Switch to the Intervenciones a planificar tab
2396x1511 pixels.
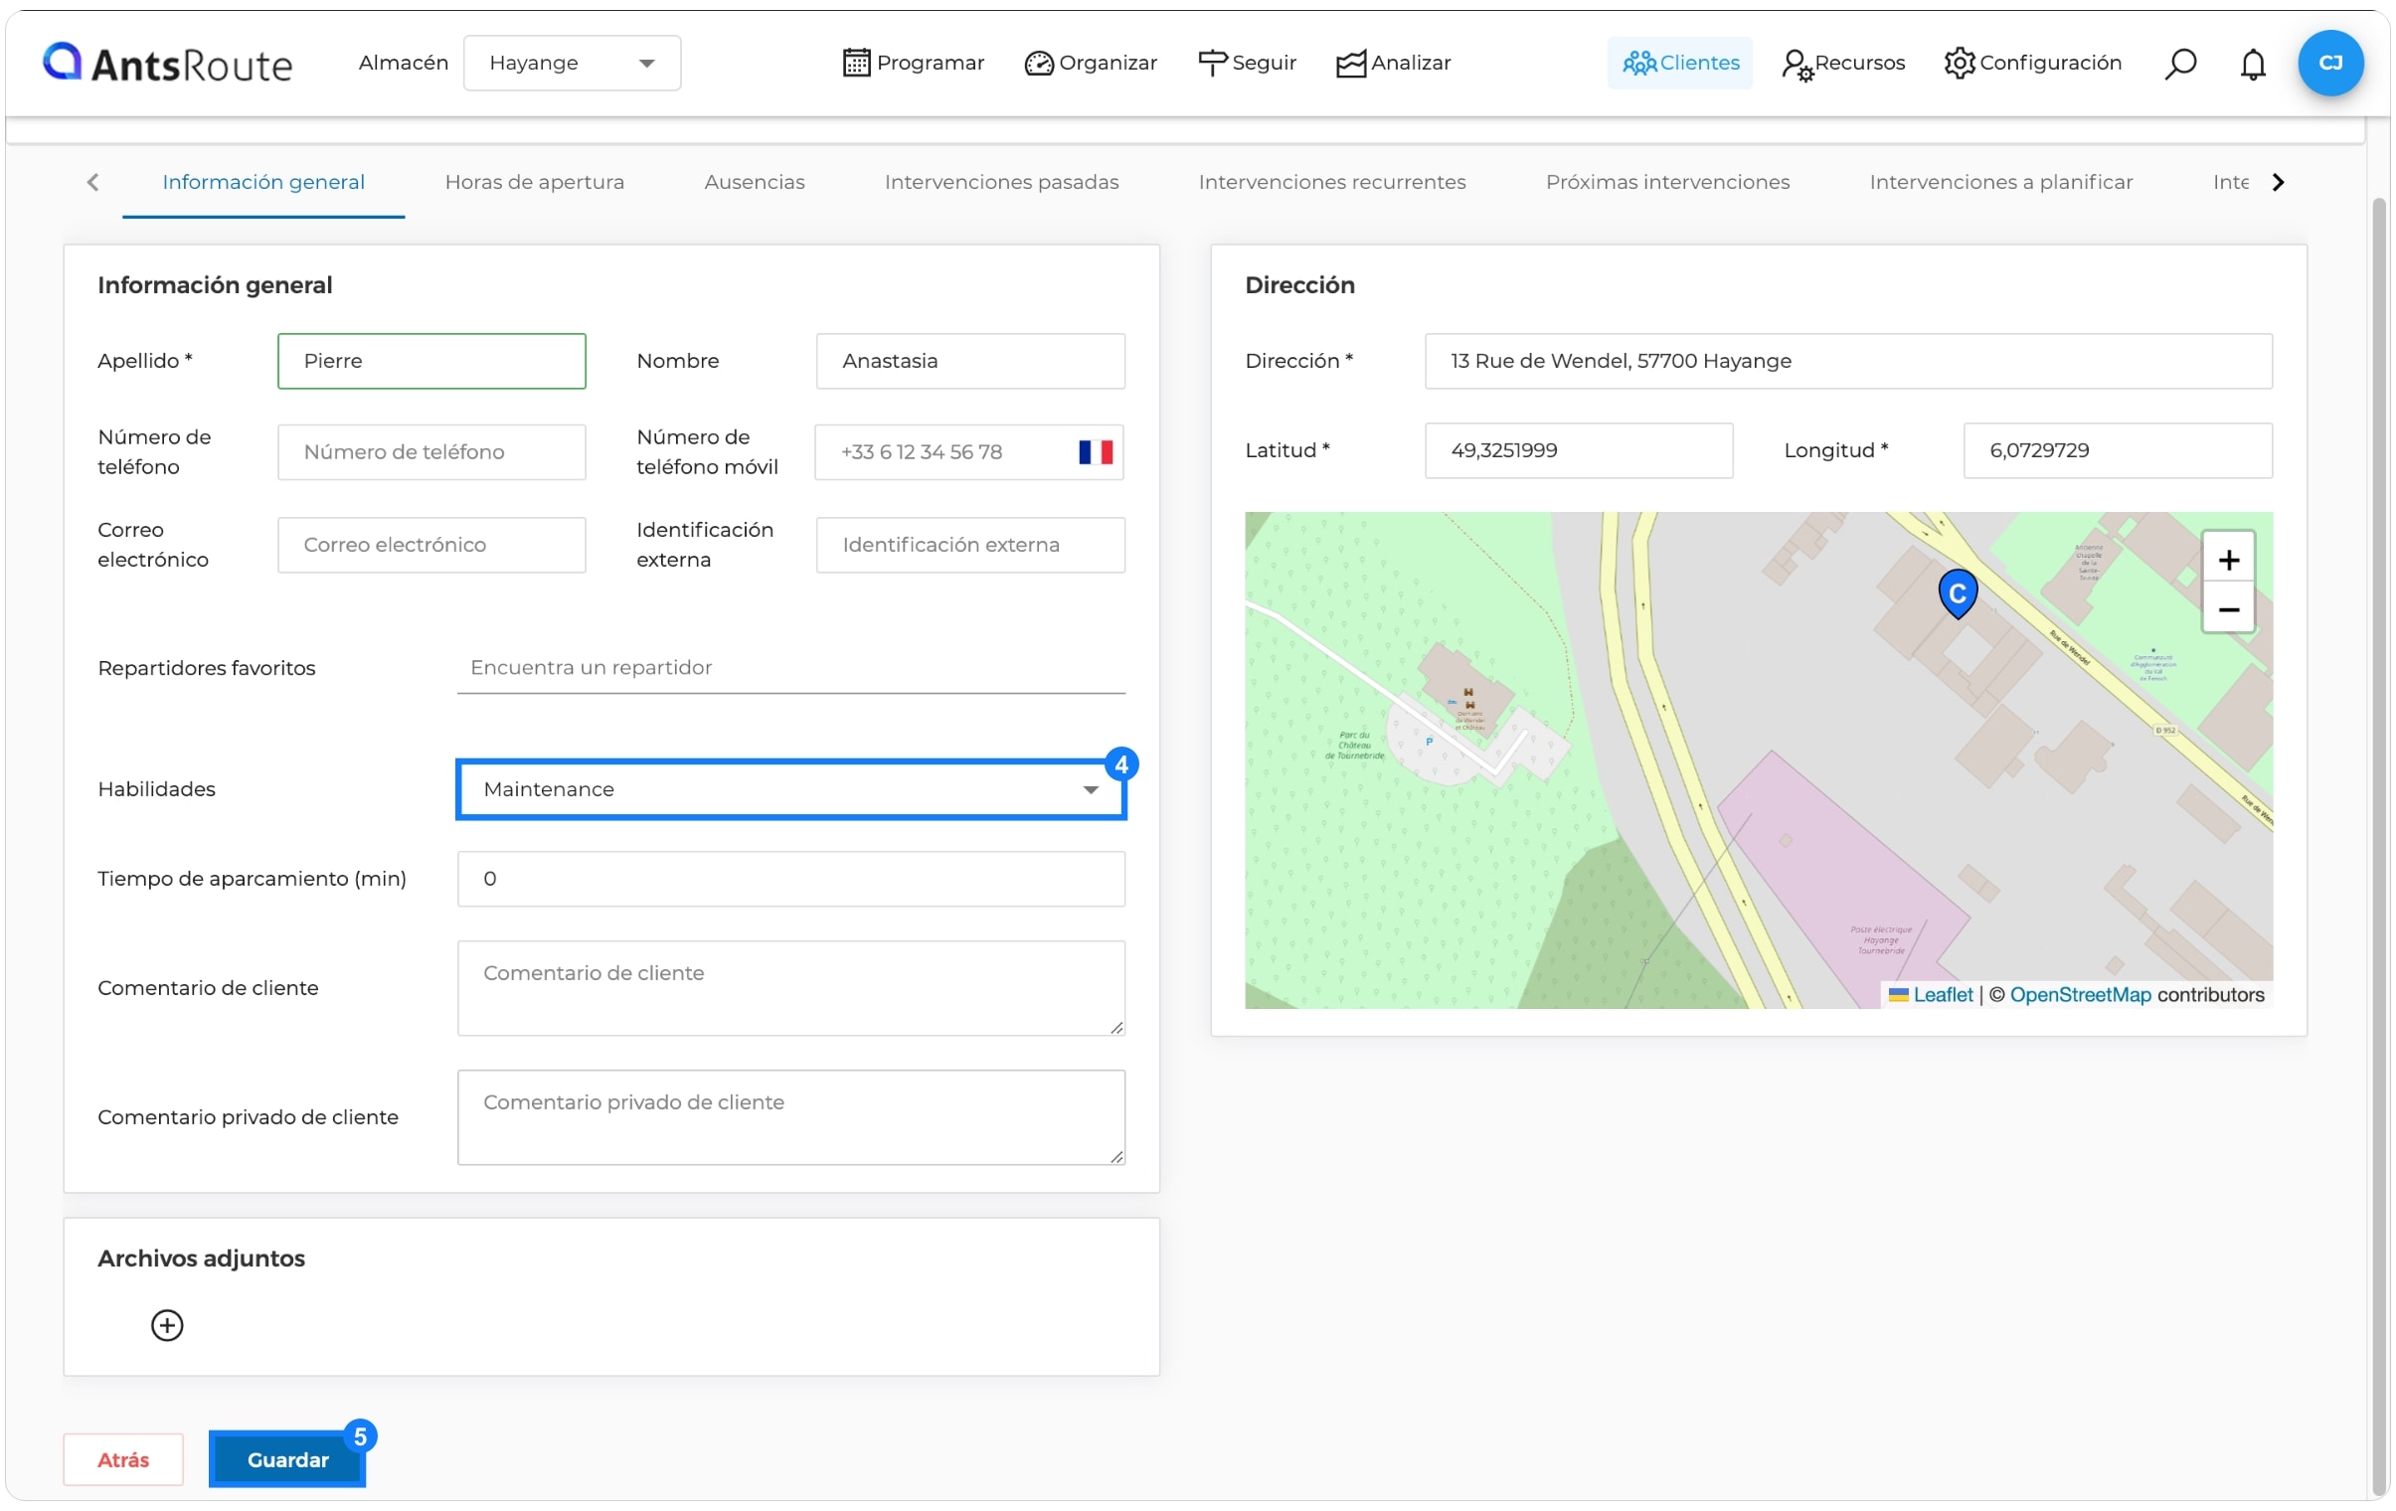click(x=2000, y=182)
